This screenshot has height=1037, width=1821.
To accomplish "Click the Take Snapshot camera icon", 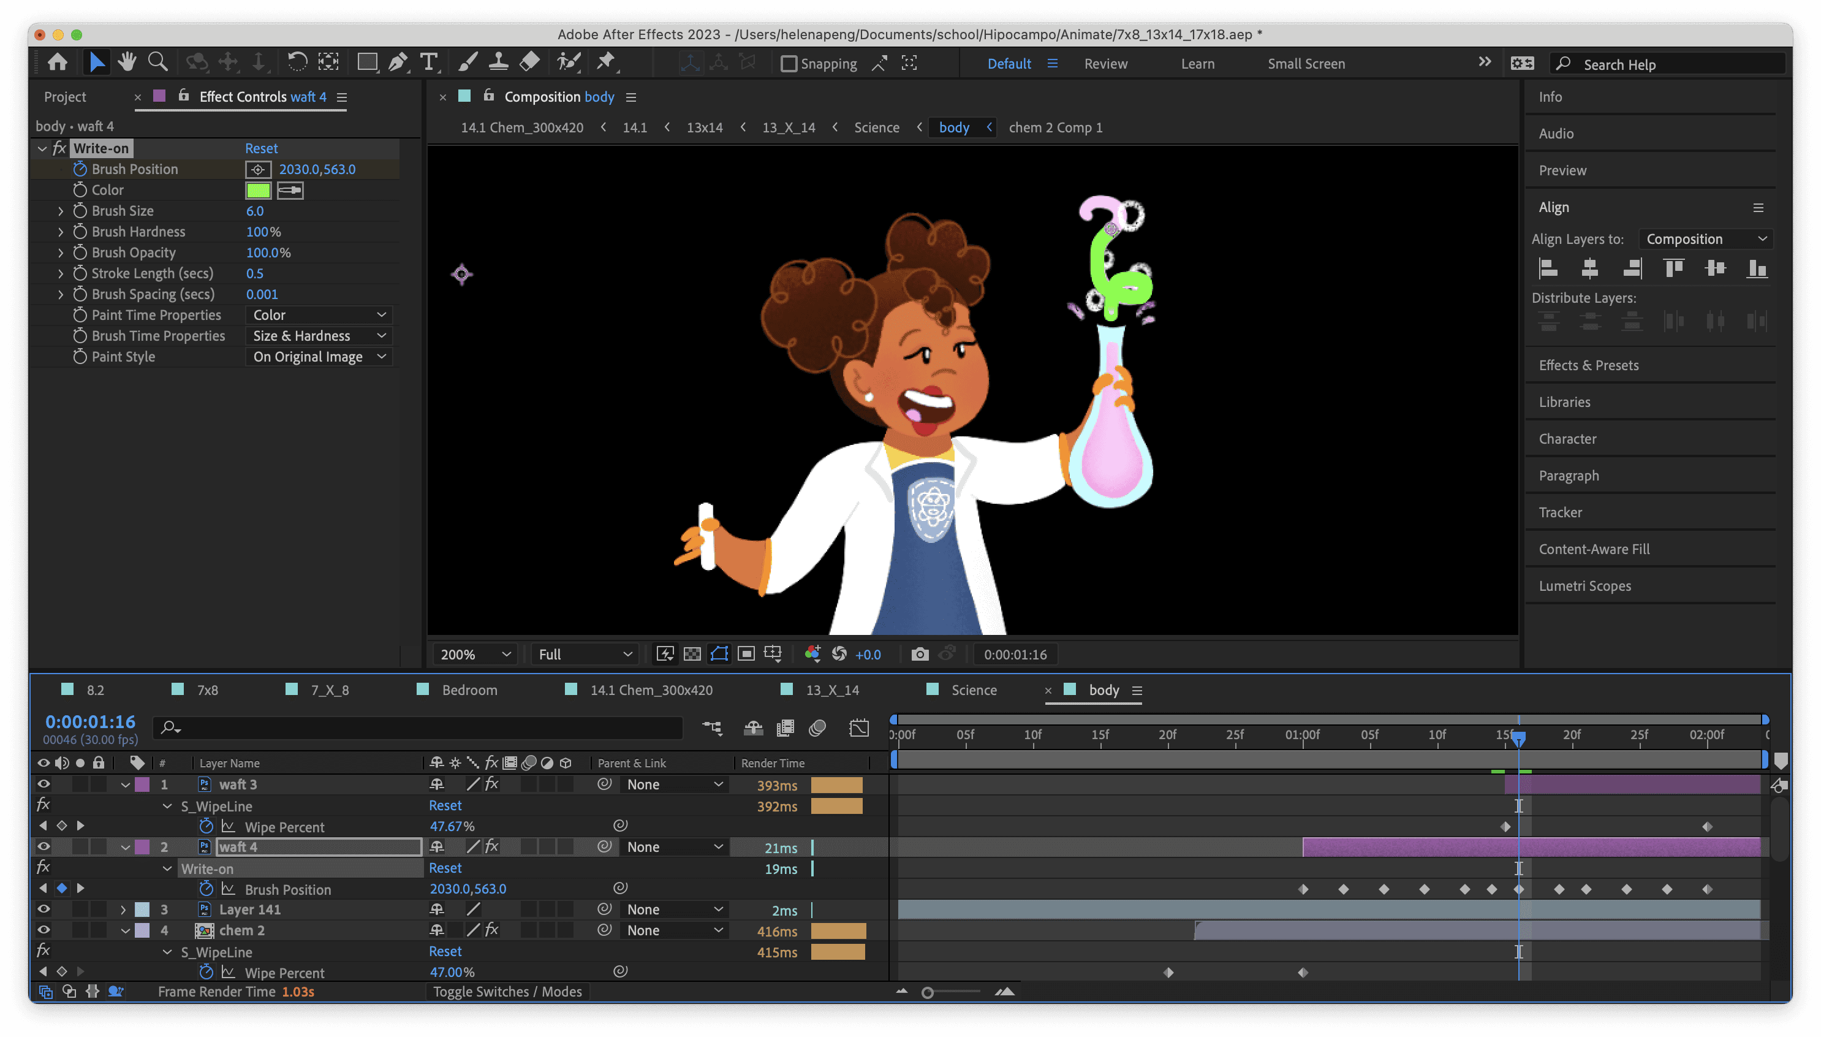I will pos(919,654).
